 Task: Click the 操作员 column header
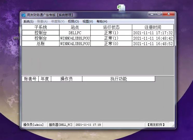point(66,79)
